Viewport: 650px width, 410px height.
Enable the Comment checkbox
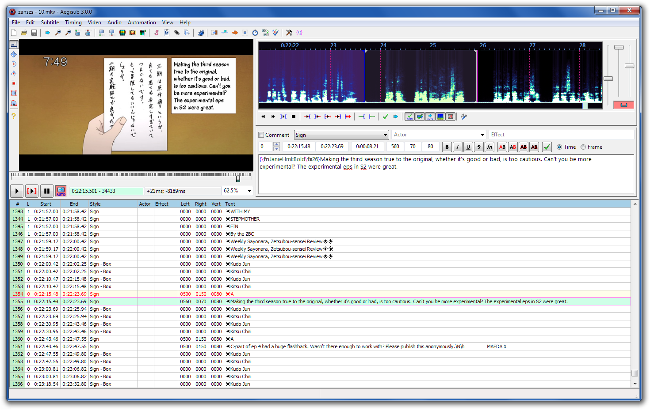(x=261, y=135)
